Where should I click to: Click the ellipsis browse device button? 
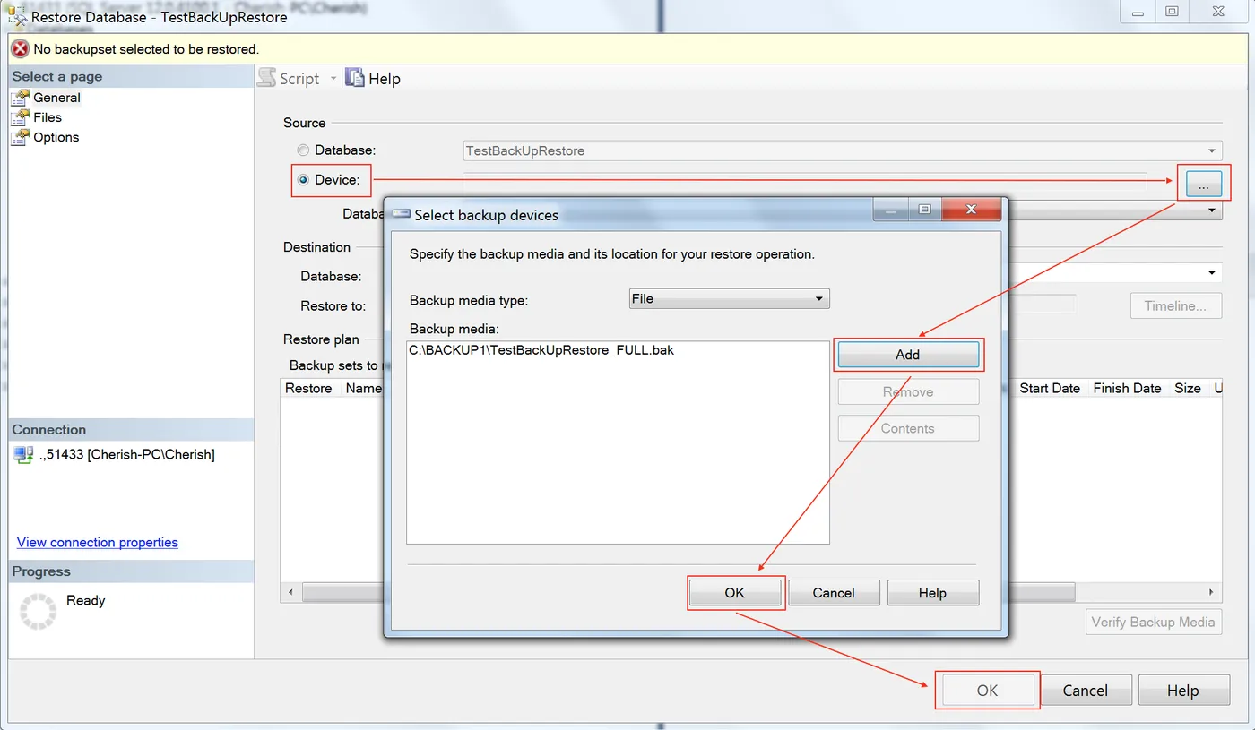click(1203, 185)
